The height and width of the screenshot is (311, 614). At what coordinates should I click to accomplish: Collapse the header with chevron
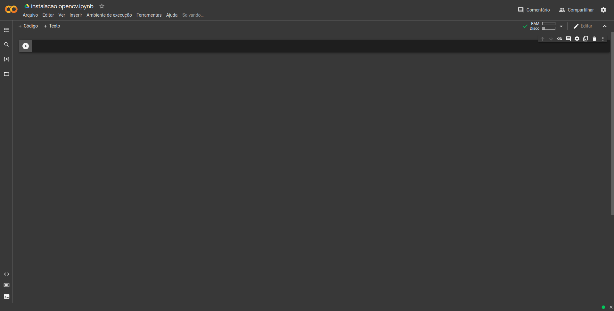click(x=605, y=26)
